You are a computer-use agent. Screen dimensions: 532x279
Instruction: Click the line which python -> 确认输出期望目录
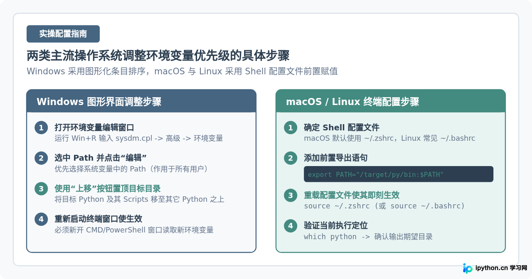368,237
